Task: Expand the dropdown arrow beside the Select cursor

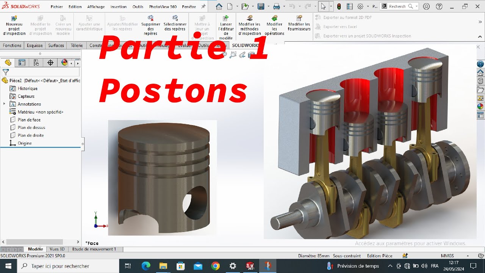Action: 330,6
